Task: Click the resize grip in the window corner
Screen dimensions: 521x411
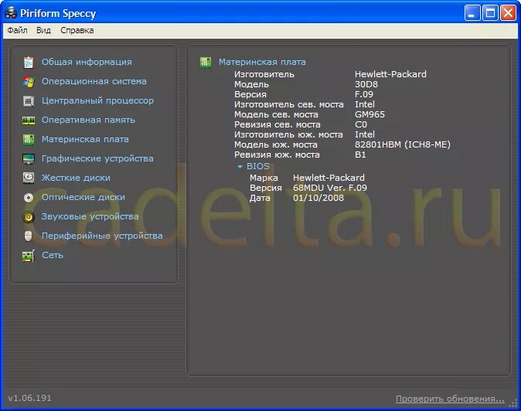Action: point(513,403)
